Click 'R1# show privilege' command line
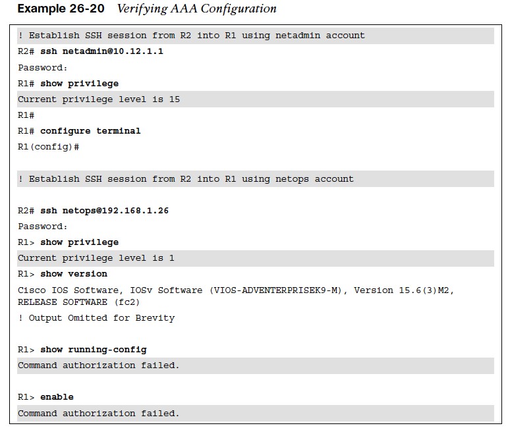Screen dimensions: 510x432 69,84
